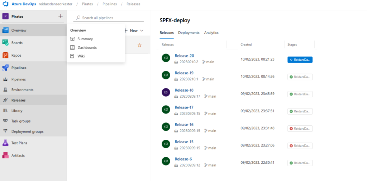Select Test Plans in the sidebar

(x=33, y=143)
